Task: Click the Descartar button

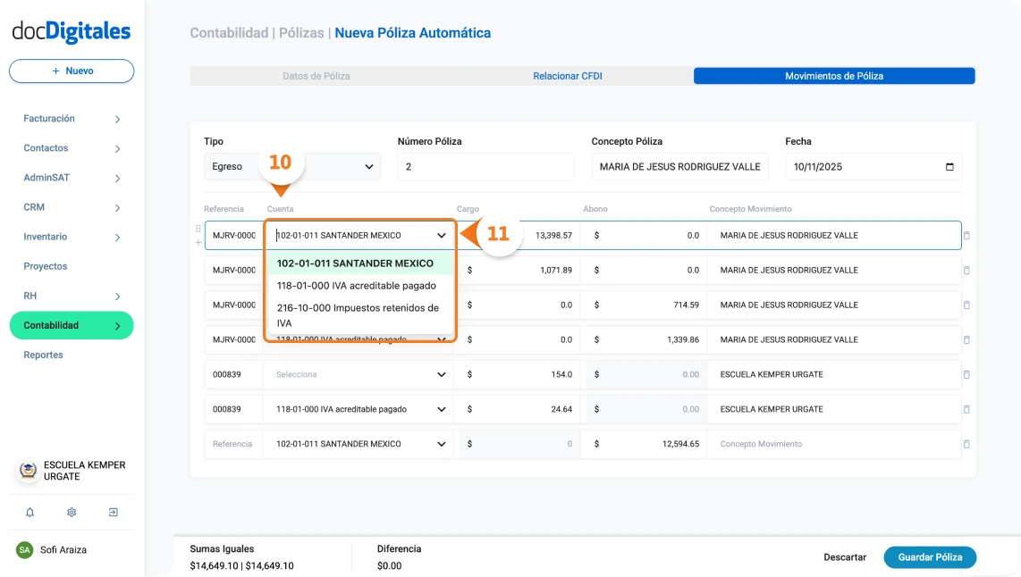Action: click(x=845, y=556)
